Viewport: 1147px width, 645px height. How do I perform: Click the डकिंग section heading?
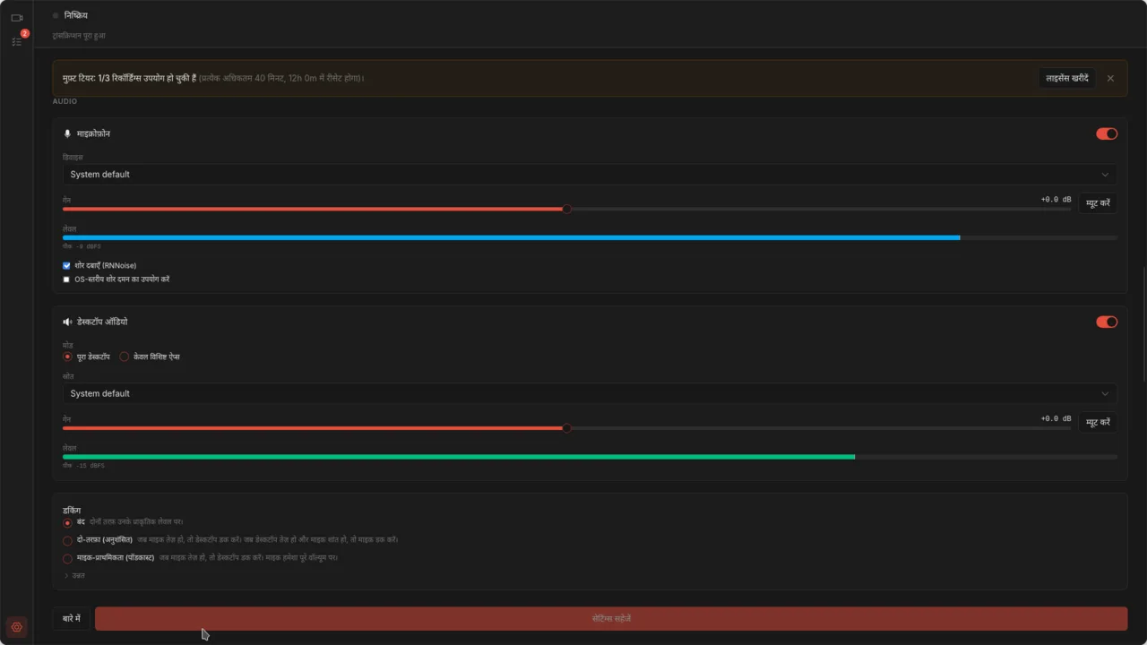click(x=72, y=510)
